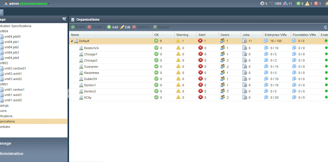Select Organizations in the navigation tree
328x162 pixels.
(34, 122)
